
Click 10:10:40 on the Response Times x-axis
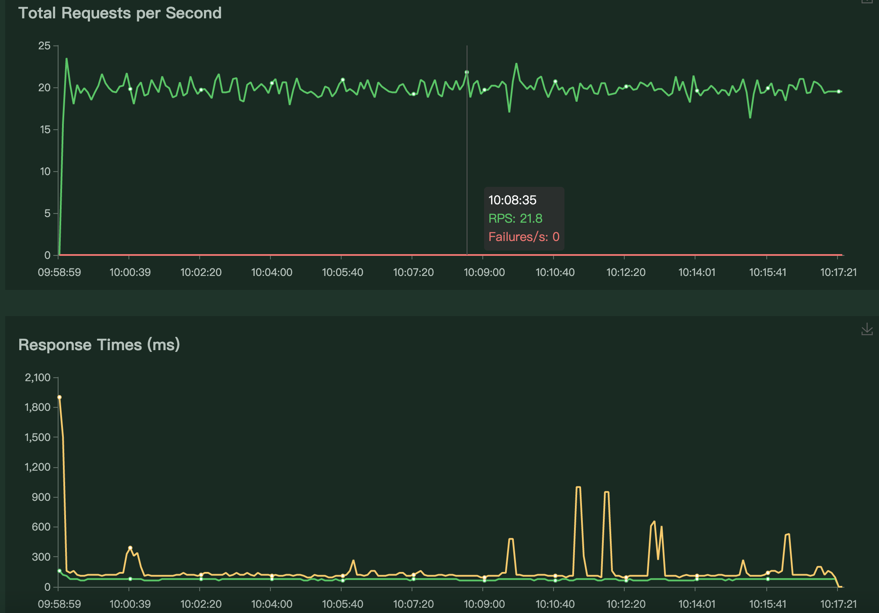pos(555,604)
